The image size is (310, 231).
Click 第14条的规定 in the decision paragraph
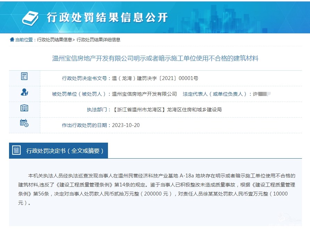(x=130, y=185)
